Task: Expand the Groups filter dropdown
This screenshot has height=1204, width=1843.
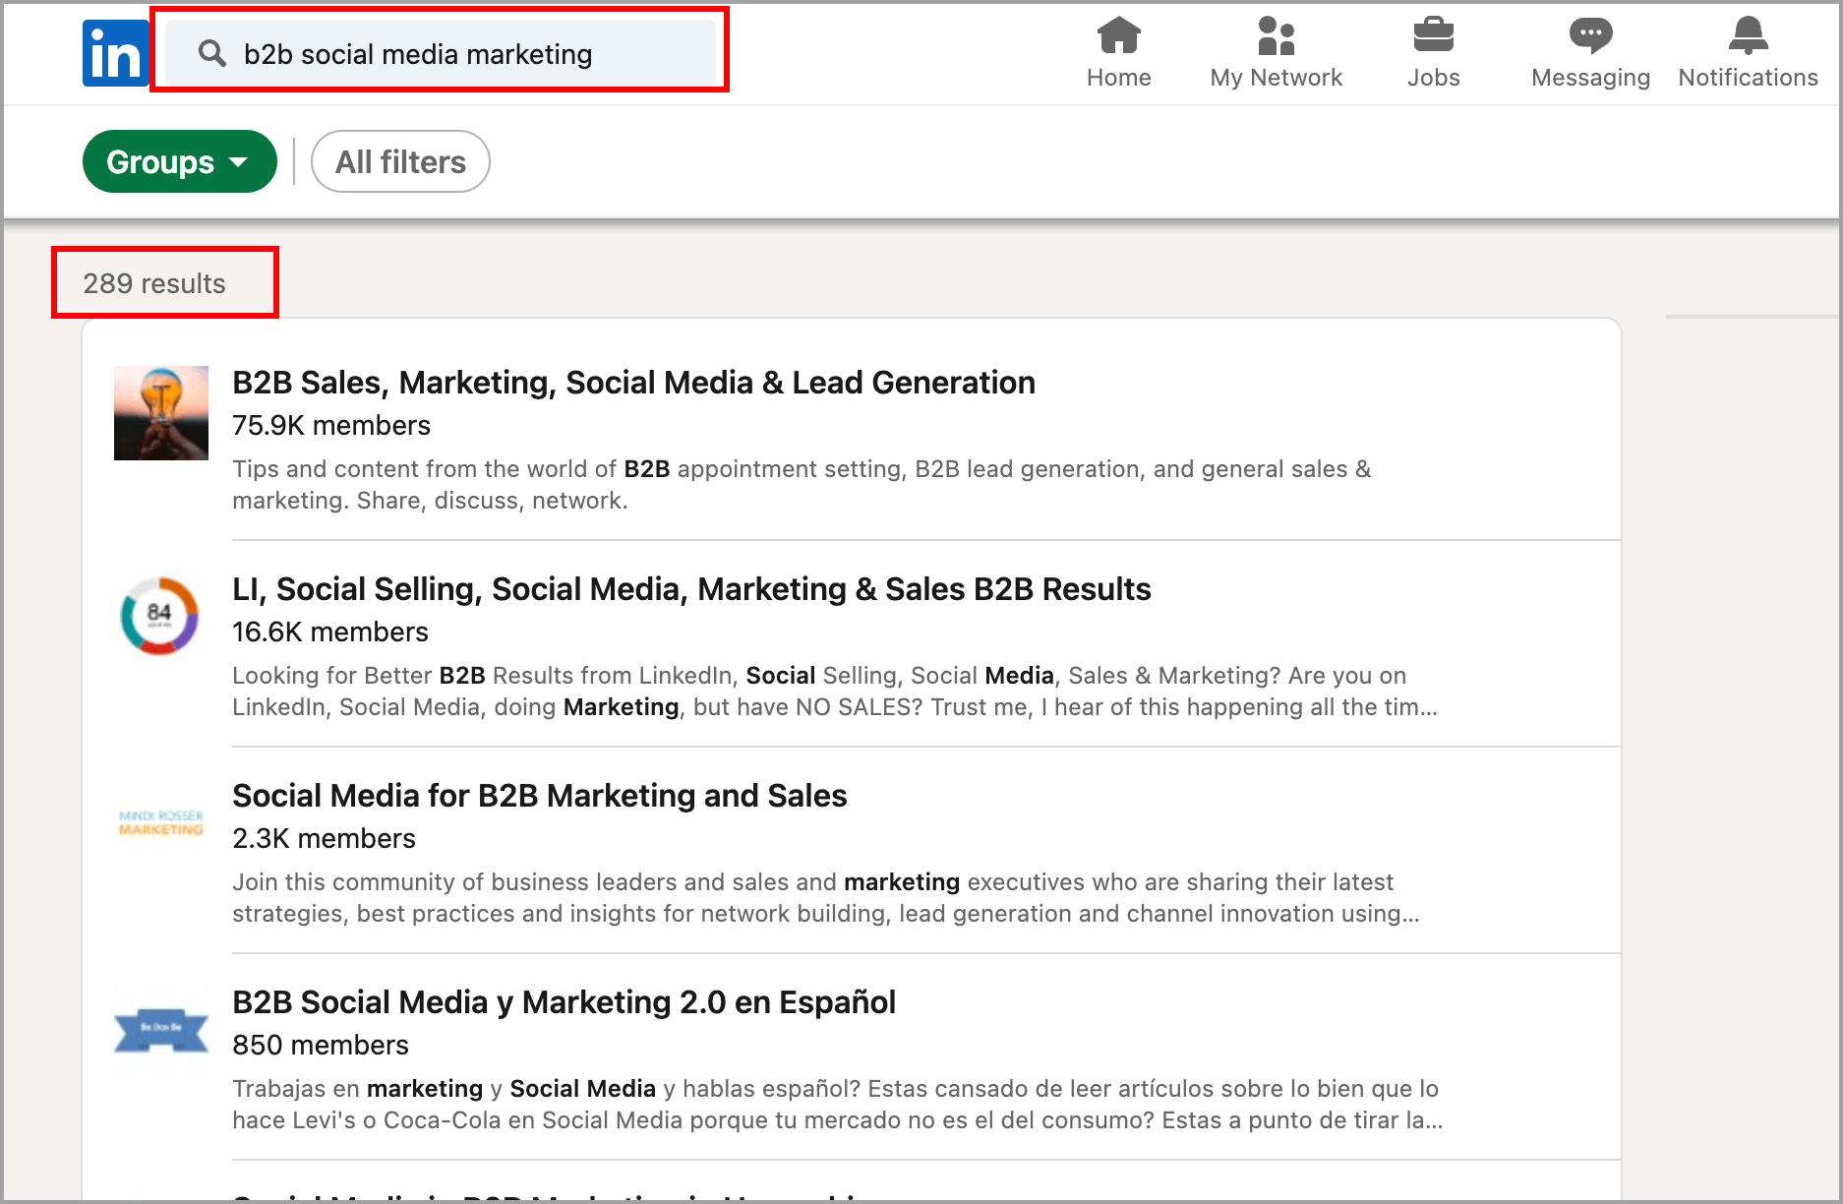Action: [x=179, y=161]
